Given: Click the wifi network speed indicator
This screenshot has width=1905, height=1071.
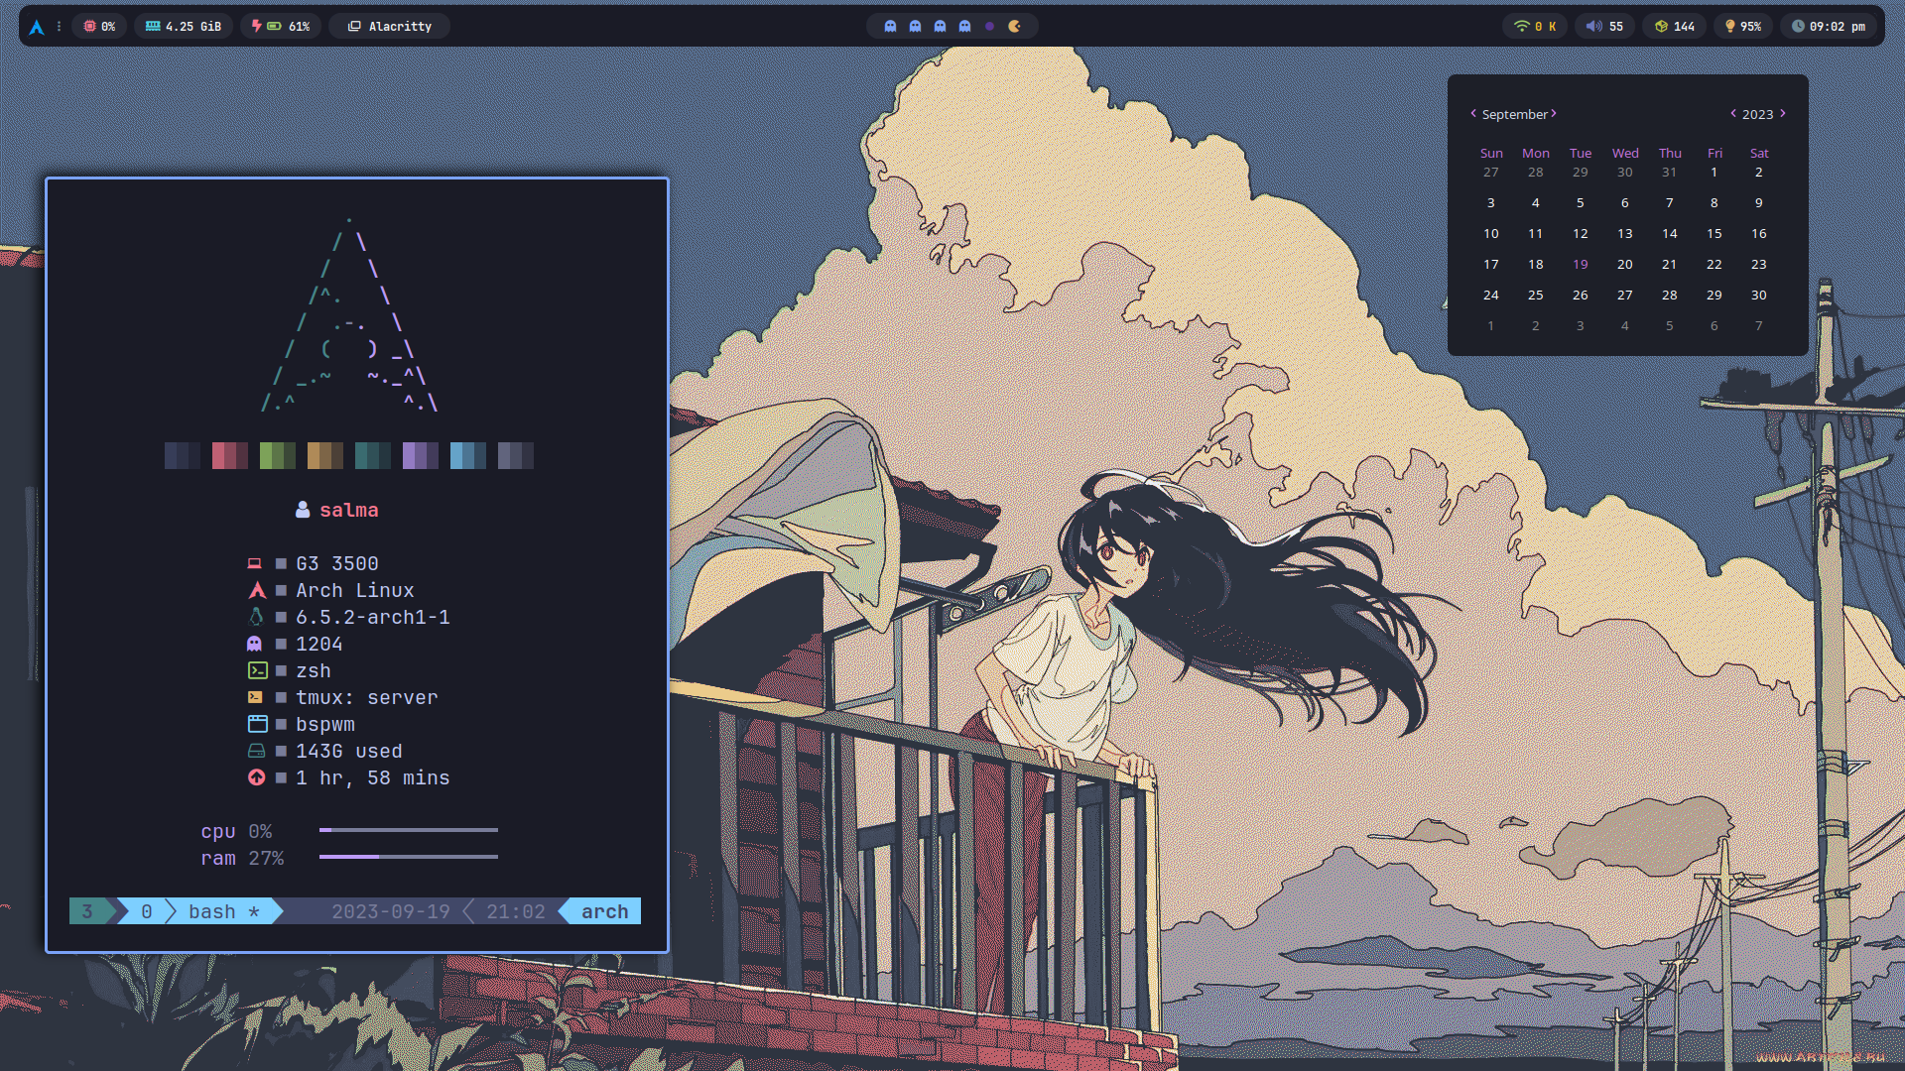Looking at the screenshot, I should [1534, 27].
